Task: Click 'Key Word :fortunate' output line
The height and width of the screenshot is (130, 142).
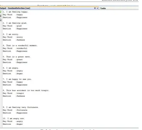Action: tap(15, 110)
